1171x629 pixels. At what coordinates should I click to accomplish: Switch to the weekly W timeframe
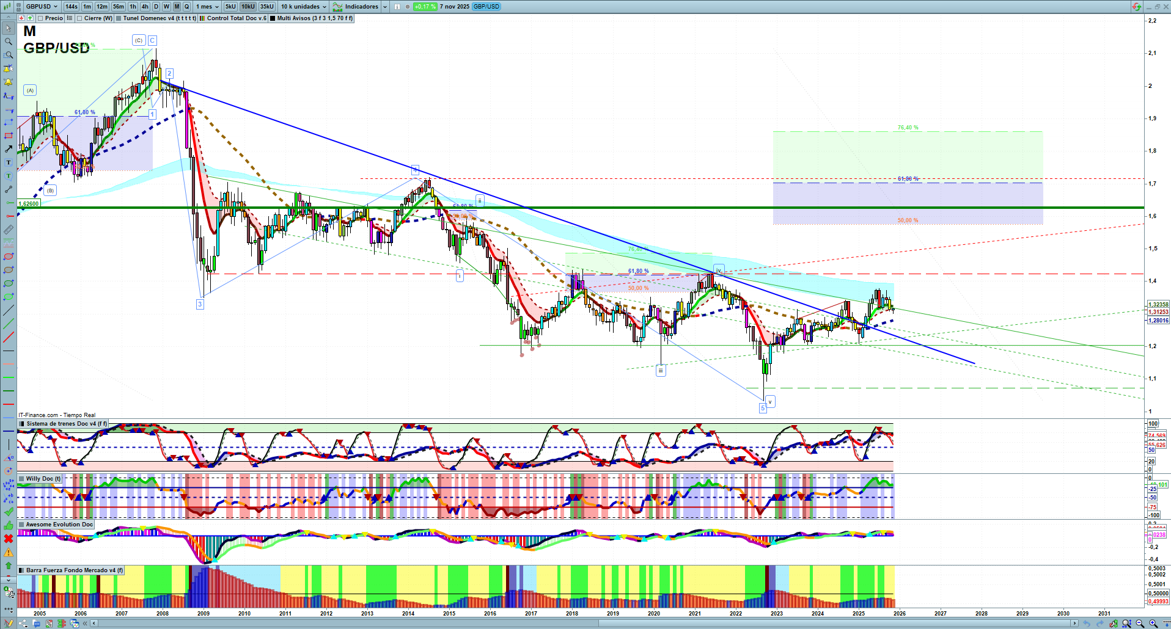pos(166,7)
